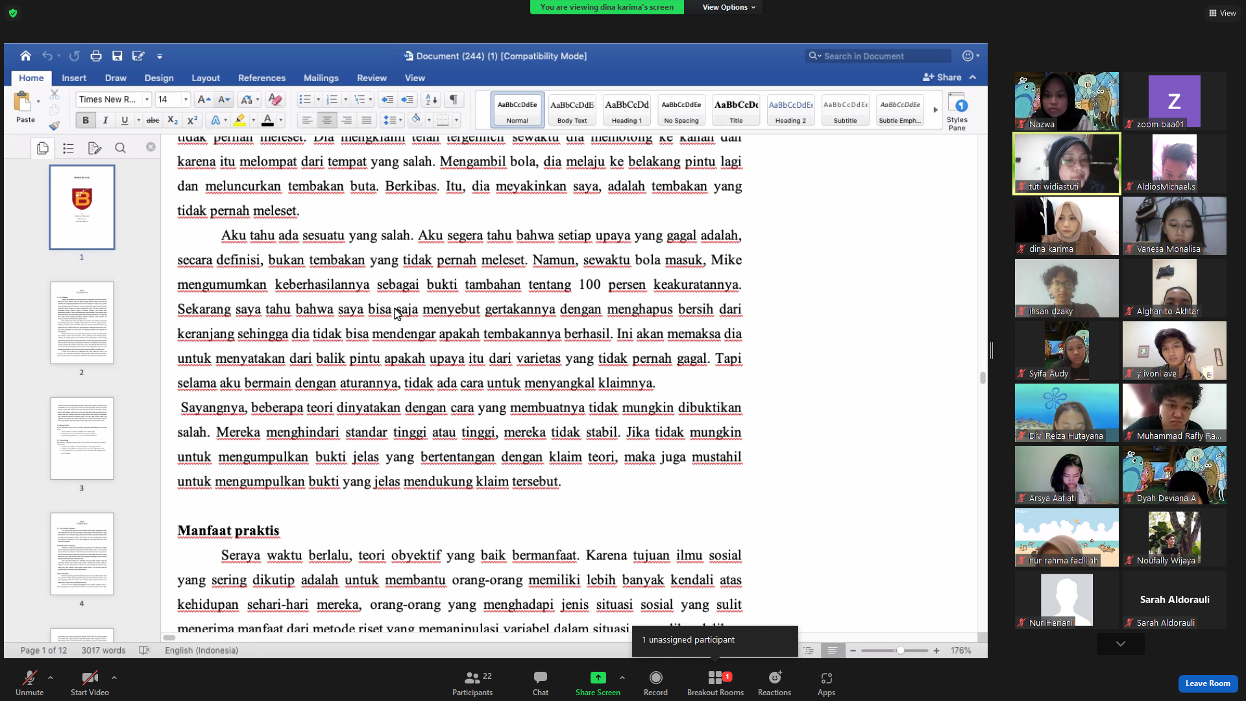Click the Unmute button
The image size is (1246, 701).
(30, 683)
